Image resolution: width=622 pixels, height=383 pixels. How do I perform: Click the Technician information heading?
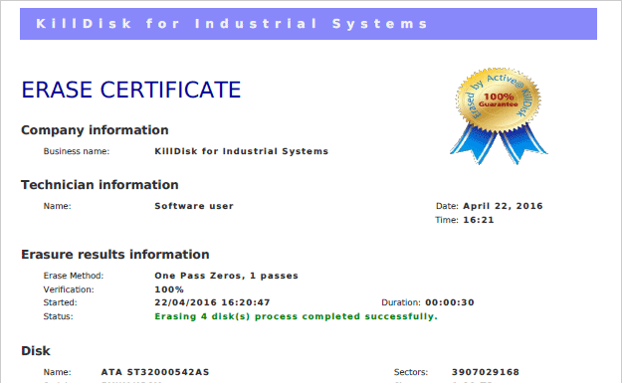click(x=100, y=185)
